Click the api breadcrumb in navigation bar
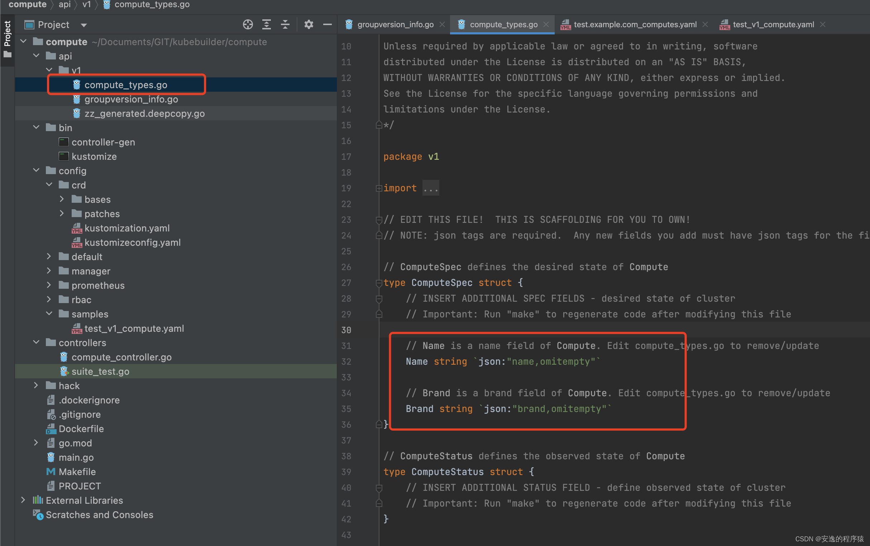Image resolution: width=870 pixels, height=546 pixels. pyautogui.click(x=64, y=5)
